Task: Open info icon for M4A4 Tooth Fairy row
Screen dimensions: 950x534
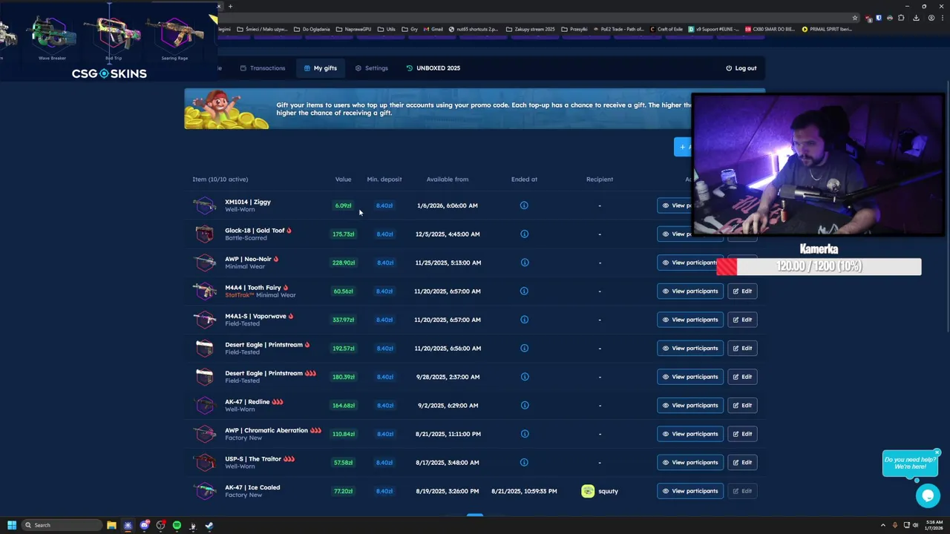Action: (524, 291)
